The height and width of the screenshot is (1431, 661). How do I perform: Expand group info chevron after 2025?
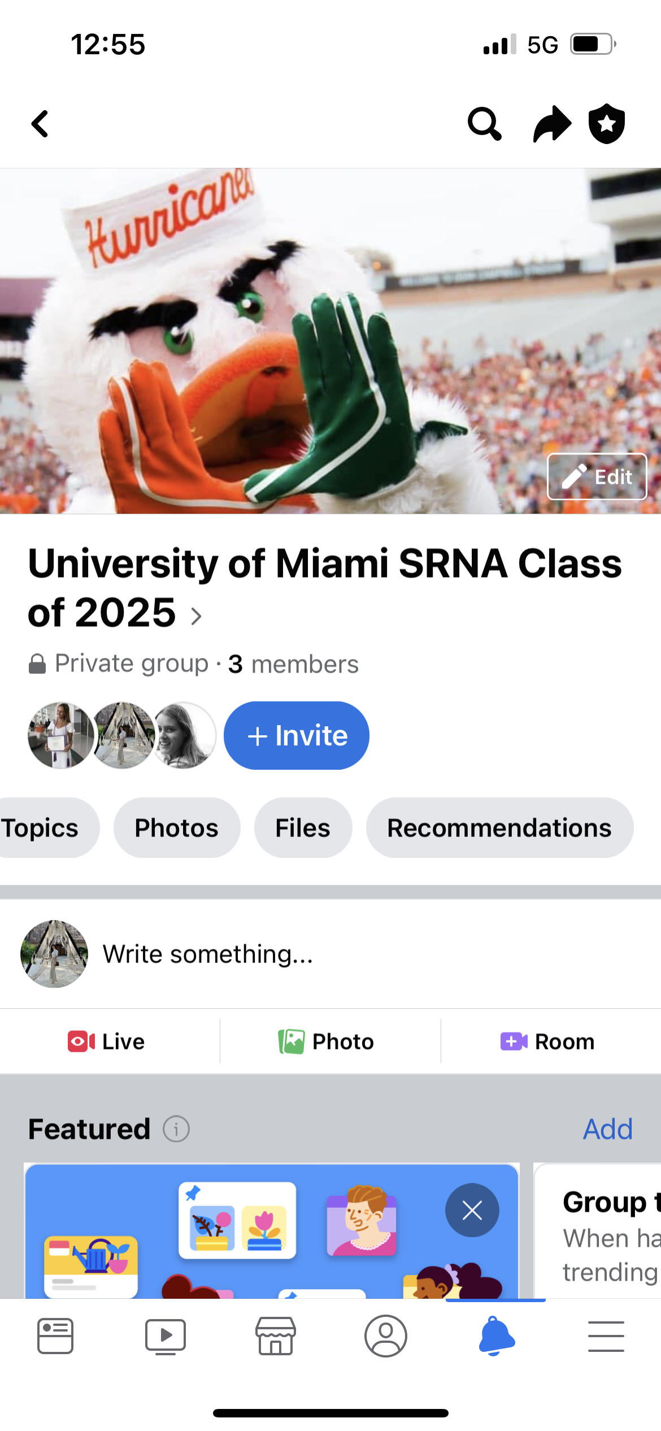tap(196, 616)
